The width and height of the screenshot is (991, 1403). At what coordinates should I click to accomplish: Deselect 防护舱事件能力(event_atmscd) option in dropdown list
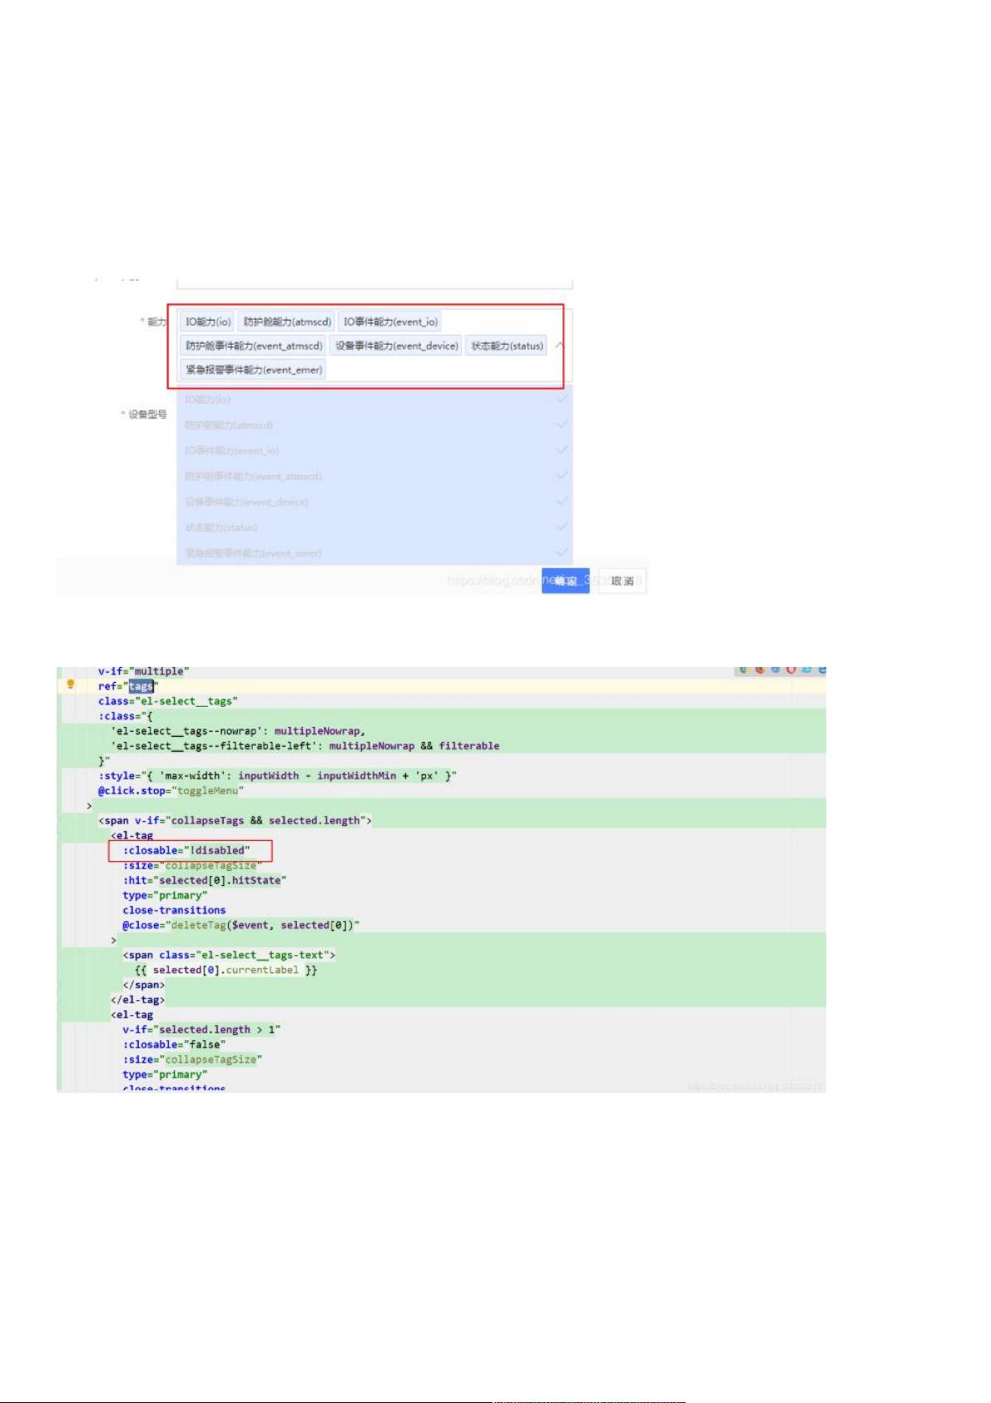point(374,476)
